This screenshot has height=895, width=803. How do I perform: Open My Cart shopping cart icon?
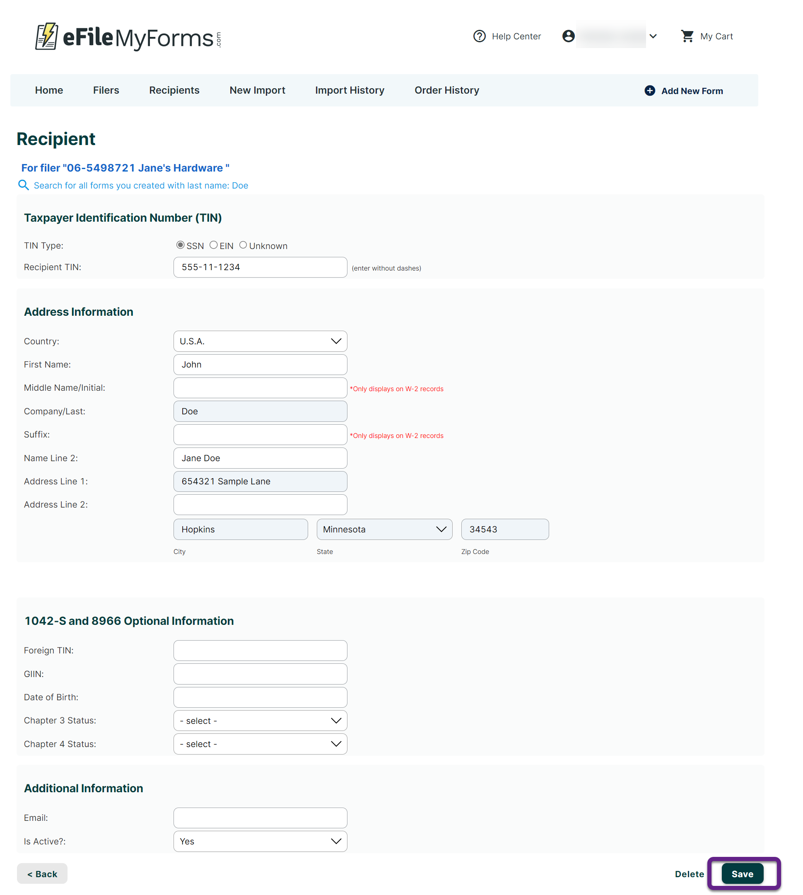click(x=687, y=36)
